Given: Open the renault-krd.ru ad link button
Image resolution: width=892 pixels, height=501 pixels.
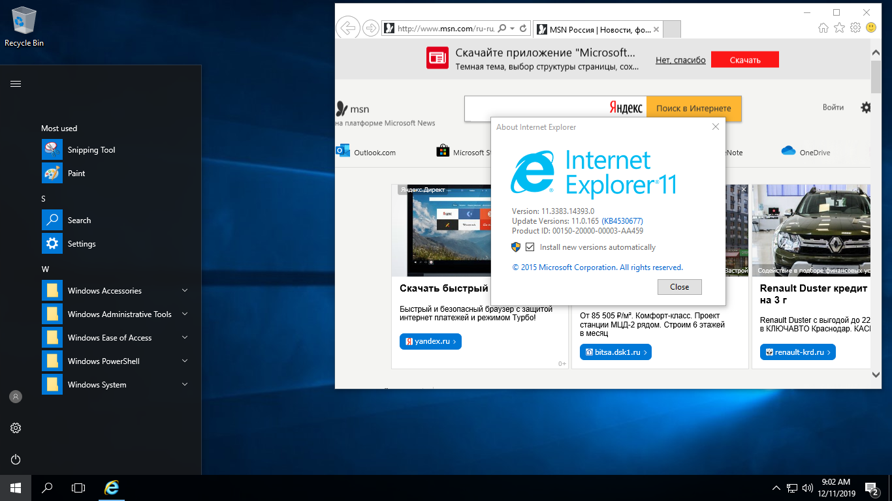Looking at the screenshot, I should 797,352.
